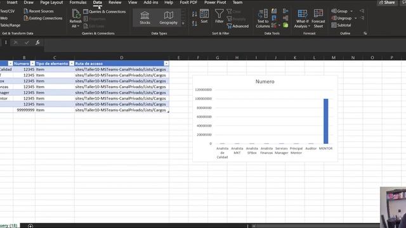Click Text to Columns
Image resolution: width=406 pixels, height=228 pixels.
[x=263, y=18]
